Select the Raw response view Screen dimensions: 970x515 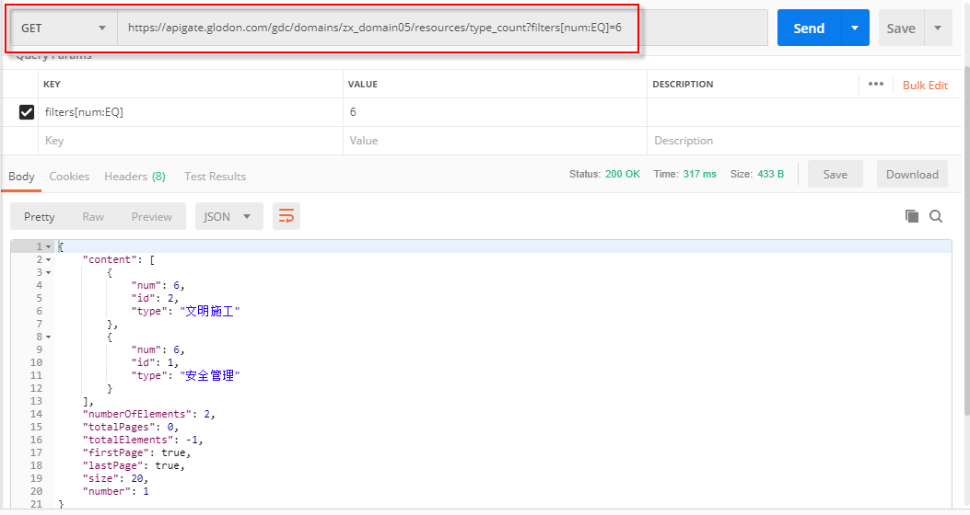[93, 216]
